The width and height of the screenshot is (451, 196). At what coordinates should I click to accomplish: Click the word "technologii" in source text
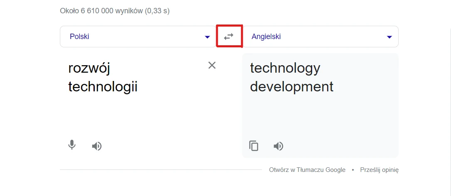103,87
